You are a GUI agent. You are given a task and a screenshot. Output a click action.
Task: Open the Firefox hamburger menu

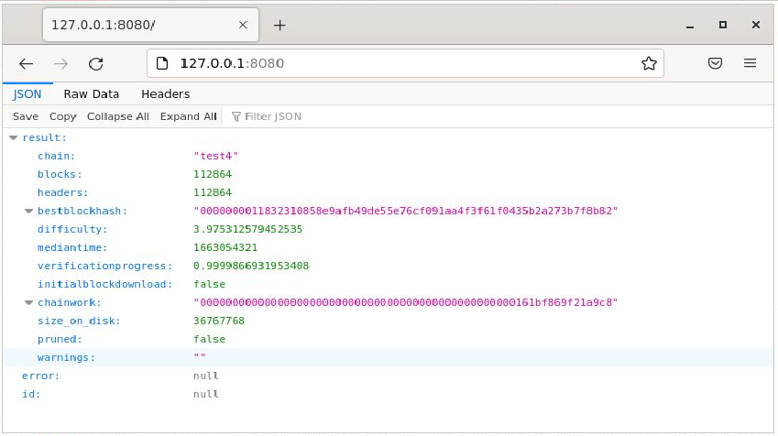pyautogui.click(x=750, y=63)
